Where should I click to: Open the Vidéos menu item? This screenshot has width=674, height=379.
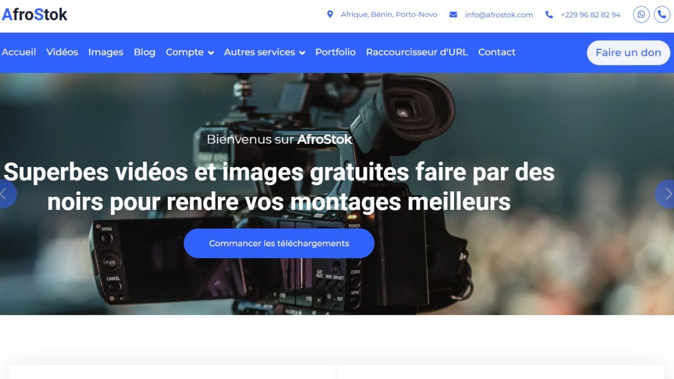pos(62,52)
